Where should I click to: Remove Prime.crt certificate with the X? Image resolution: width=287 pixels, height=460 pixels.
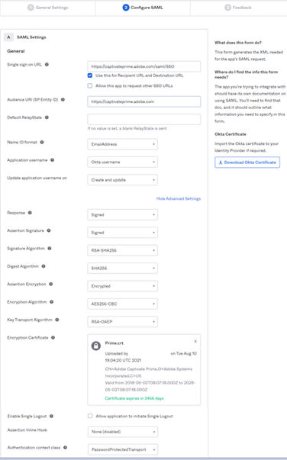195,341
